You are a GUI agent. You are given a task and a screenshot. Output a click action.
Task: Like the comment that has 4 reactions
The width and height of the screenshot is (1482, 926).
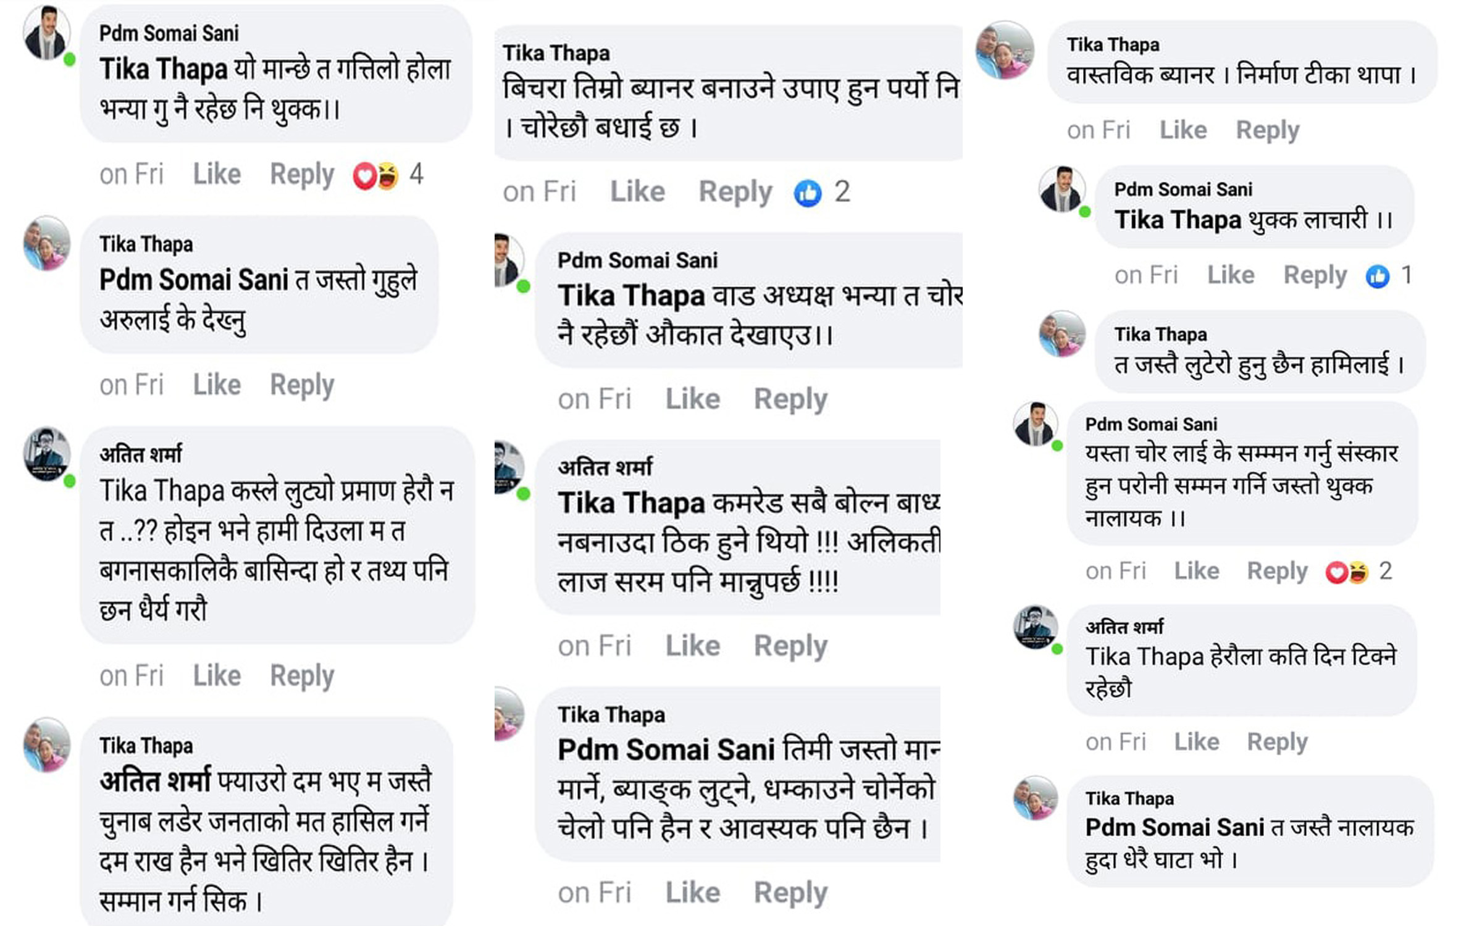[217, 175]
